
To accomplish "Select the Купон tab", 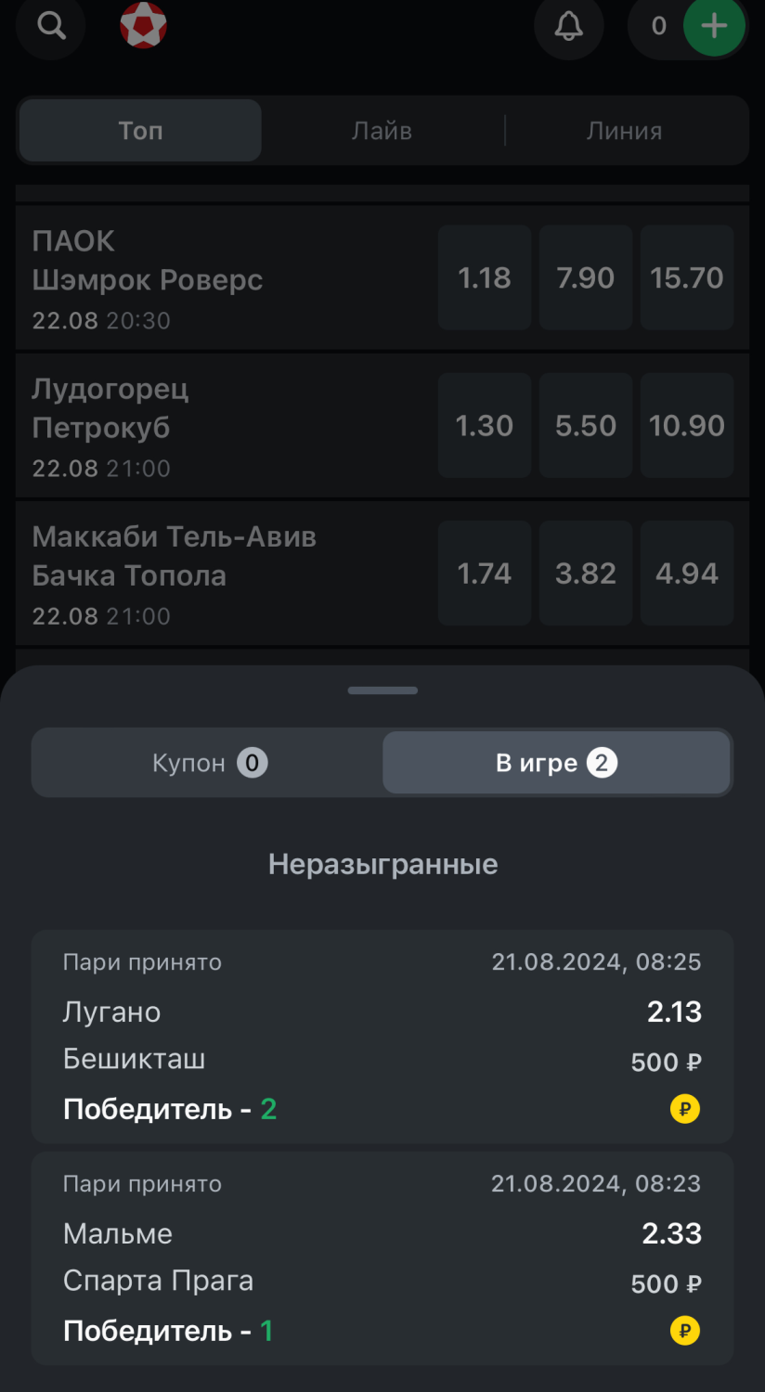I will pos(208,763).
